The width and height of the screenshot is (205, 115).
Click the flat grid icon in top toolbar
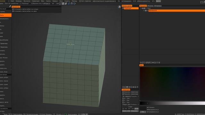[x=63, y=4]
